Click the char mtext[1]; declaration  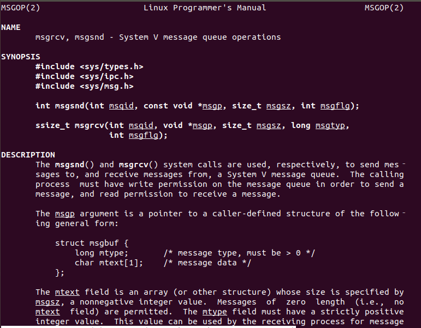pos(109,263)
